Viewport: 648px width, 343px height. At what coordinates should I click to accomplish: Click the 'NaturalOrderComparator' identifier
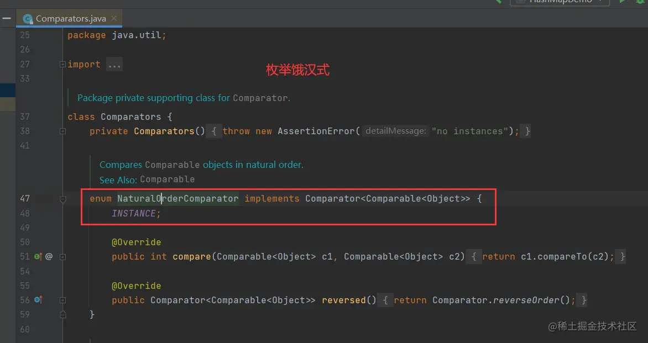click(177, 199)
